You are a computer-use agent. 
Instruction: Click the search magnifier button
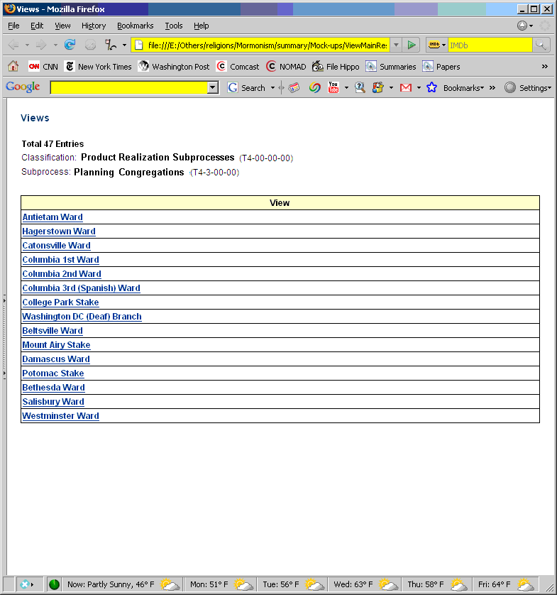(x=540, y=45)
